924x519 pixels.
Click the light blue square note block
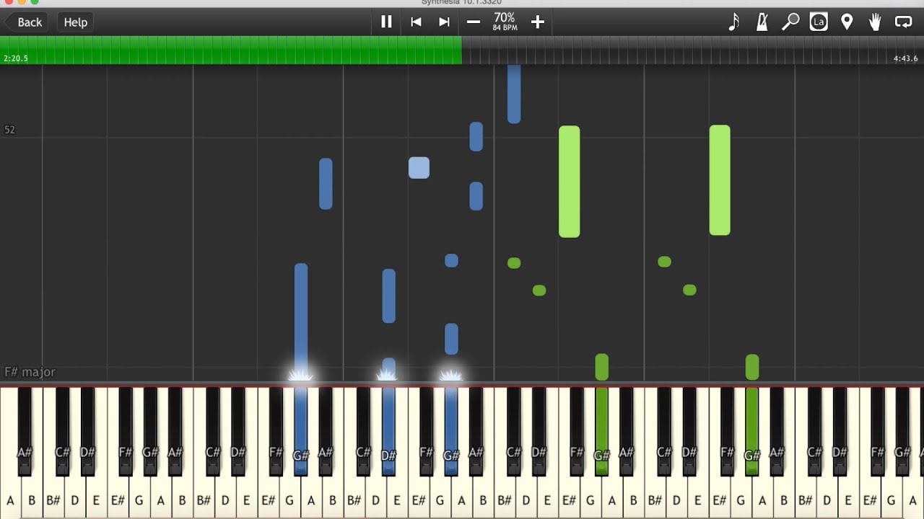(x=419, y=168)
